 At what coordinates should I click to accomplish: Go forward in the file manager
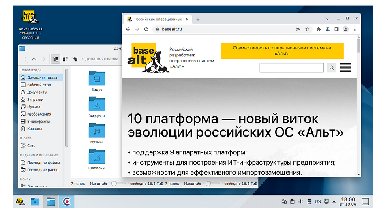click(x=44, y=59)
